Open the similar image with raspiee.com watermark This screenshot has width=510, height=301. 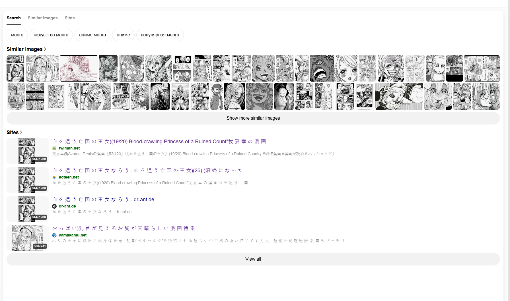tap(235, 96)
